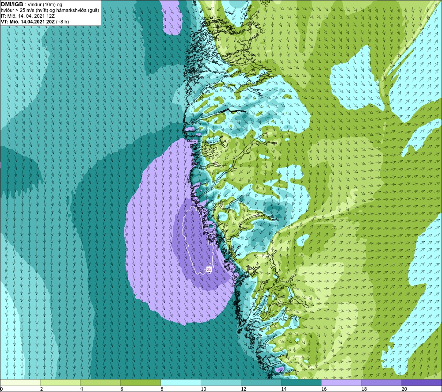Select the 8–10 m/s pale cyan swatch

(x=181, y=382)
